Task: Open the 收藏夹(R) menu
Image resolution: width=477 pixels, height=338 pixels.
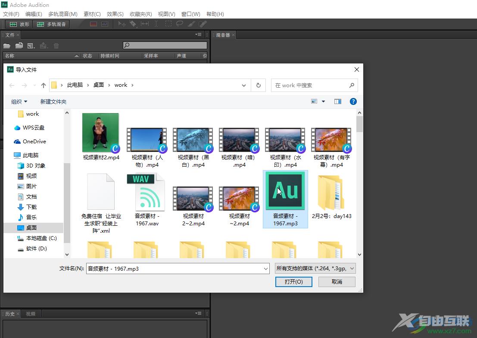Action: coord(141,14)
